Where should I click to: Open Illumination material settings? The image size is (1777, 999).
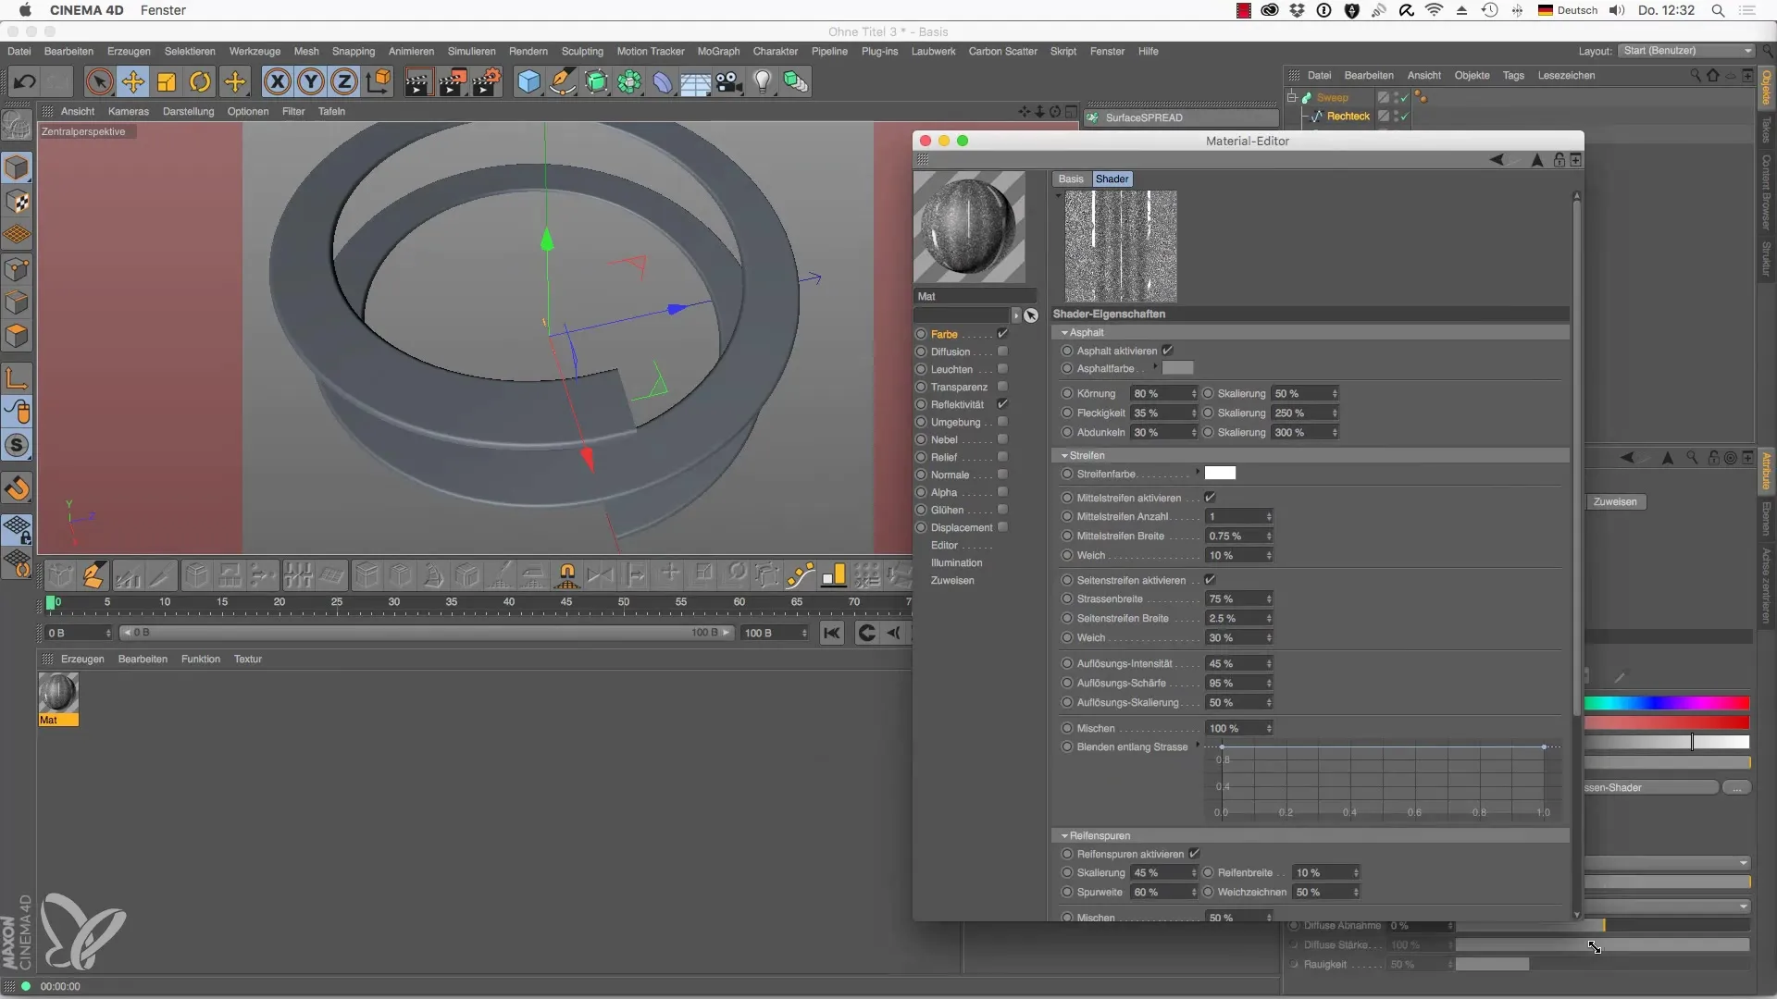pyautogui.click(x=956, y=563)
